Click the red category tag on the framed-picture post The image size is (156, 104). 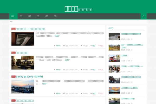14,29
